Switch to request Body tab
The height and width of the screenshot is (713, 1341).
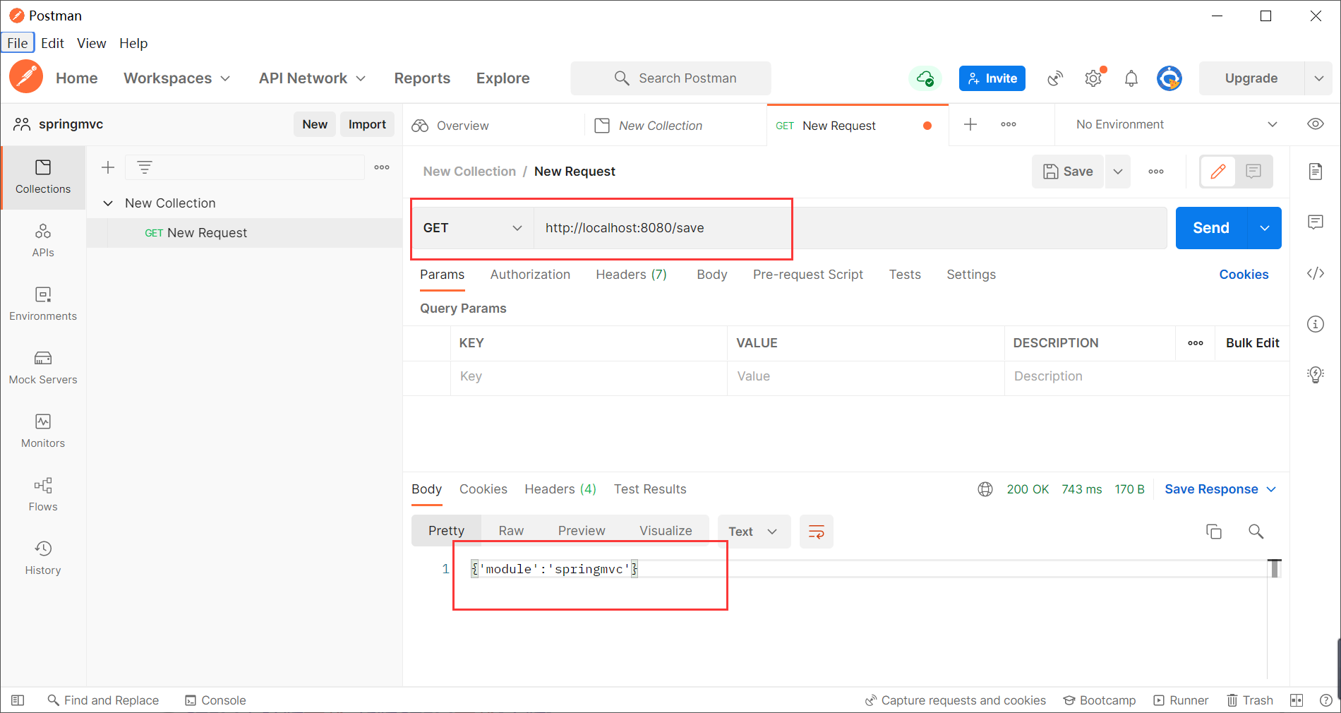[x=712, y=275]
